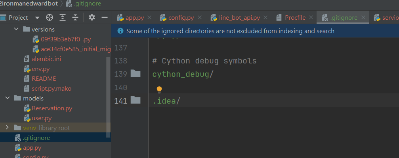This screenshot has height=158, width=399.
Task: Click the yellow light bulb intention icon
Action: [159, 89]
